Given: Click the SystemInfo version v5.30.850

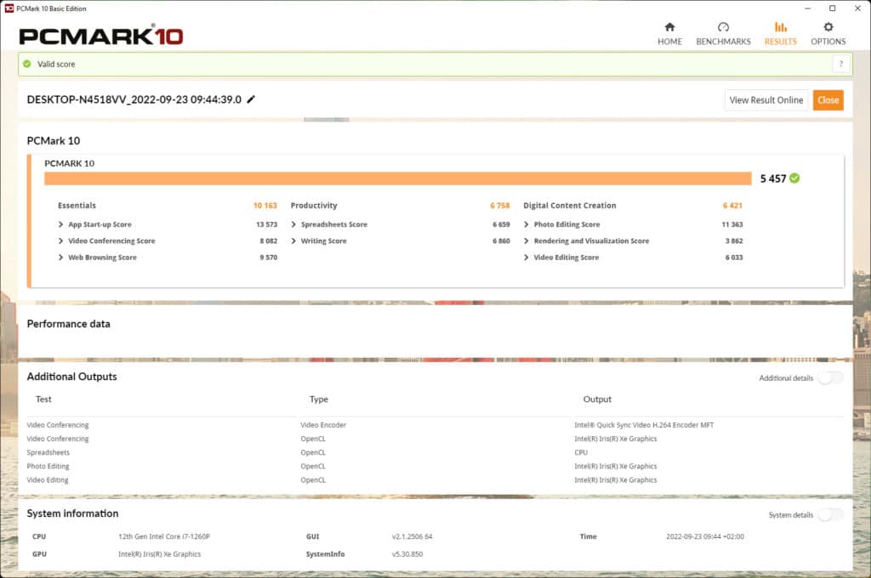Looking at the screenshot, I should pyautogui.click(x=407, y=554).
